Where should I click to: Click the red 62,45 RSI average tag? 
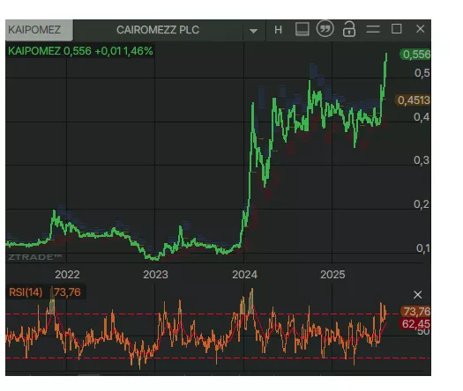coord(415,324)
